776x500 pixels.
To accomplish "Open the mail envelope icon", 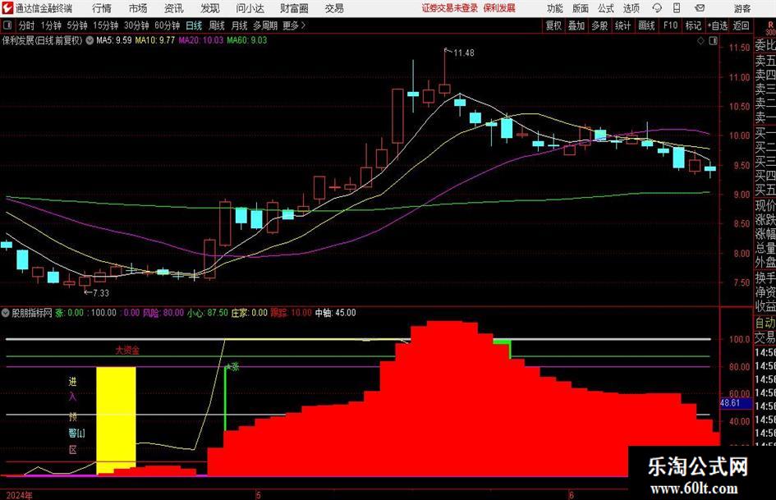I will coord(700,8).
